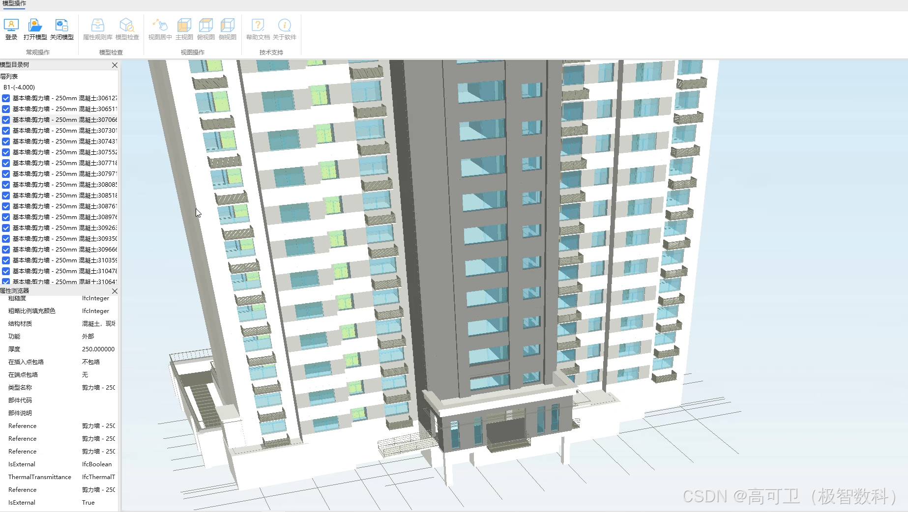Screen dimensions: 908x512
Task: Switch to 侧视图 side view
Action: point(227,28)
